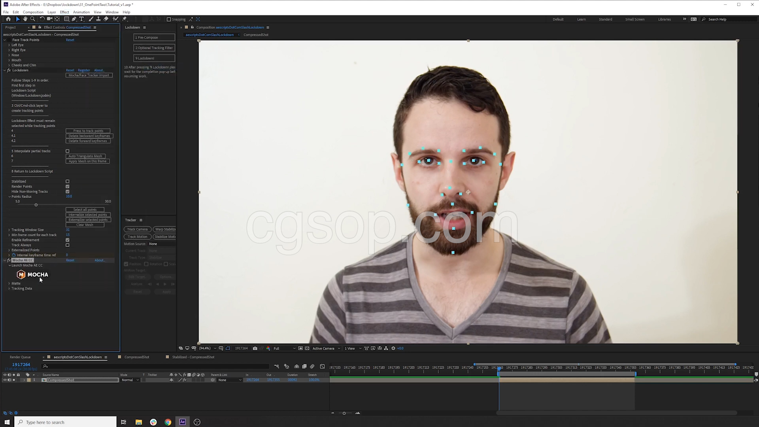The image size is (759, 427).
Task: Select the Clone Stamp tool
Action: coord(98,19)
